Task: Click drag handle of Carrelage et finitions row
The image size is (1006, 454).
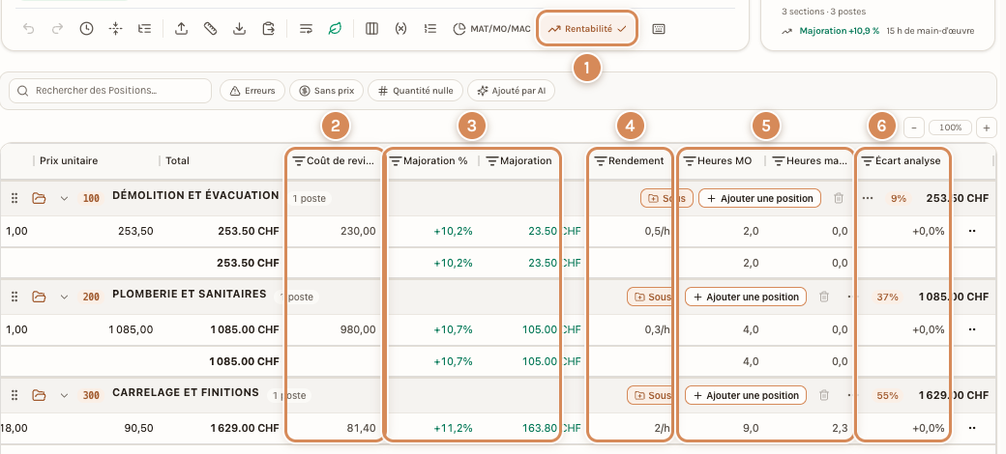Action: [x=15, y=395]
